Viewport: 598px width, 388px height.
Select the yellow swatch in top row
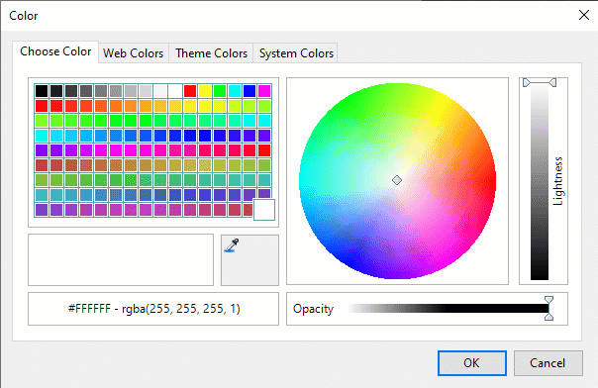click(x=205, y=91)
